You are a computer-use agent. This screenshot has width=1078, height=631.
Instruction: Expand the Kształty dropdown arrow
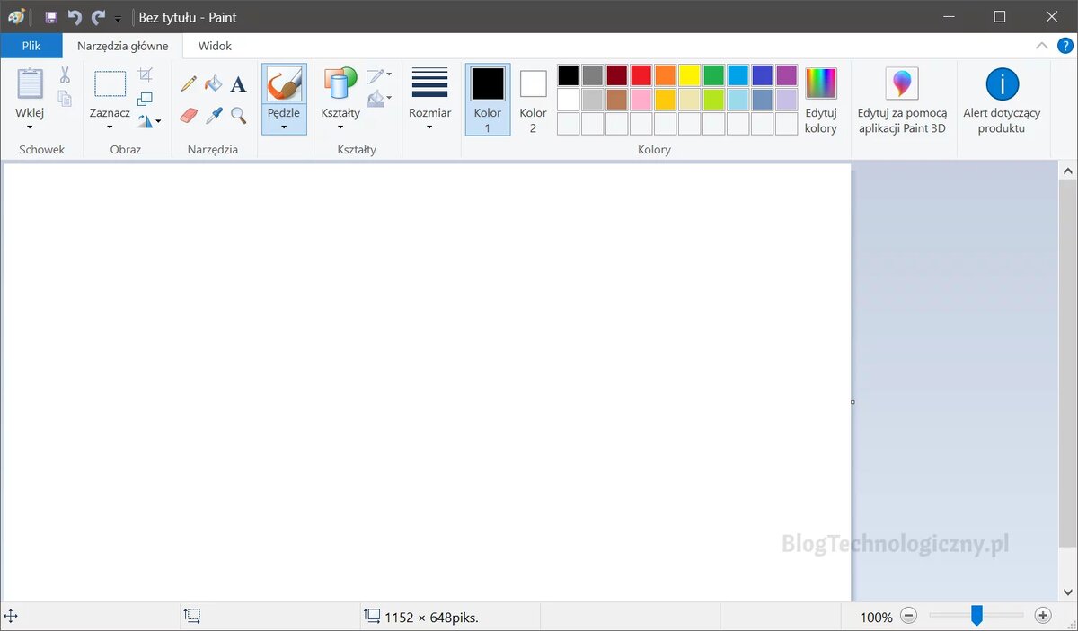click(x=340, y=127)
